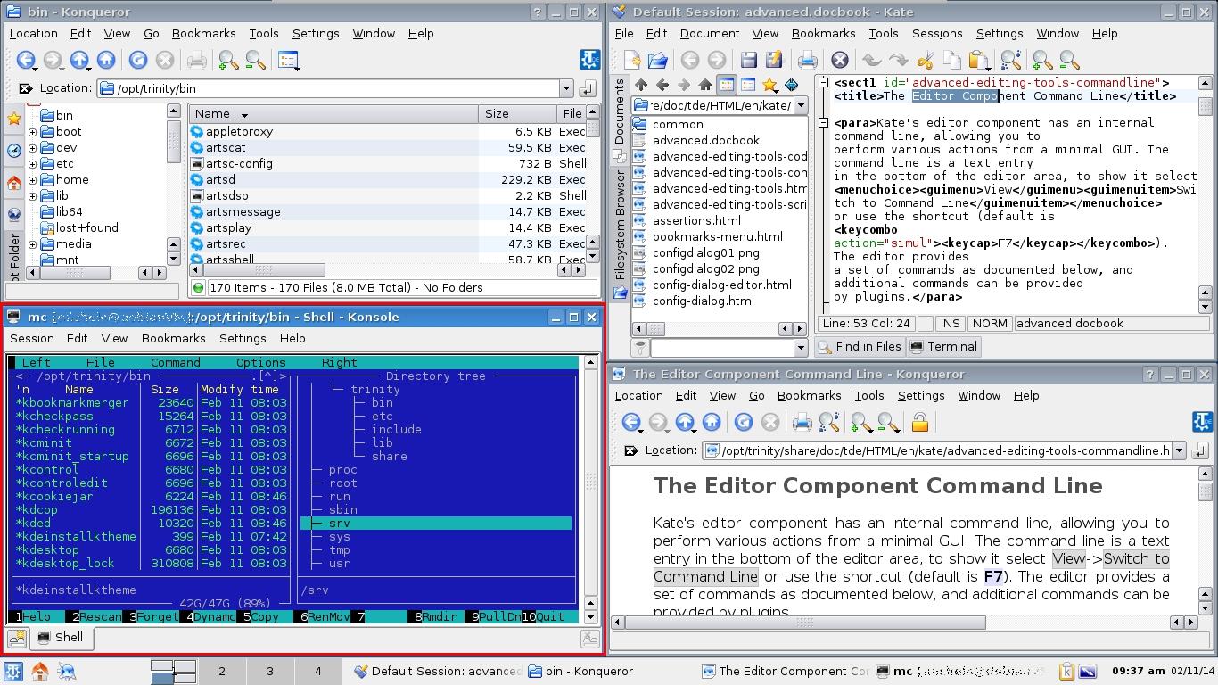Select the Terminal tab in Kate
The image size is (1218, 685).
(x=943, y=347)
